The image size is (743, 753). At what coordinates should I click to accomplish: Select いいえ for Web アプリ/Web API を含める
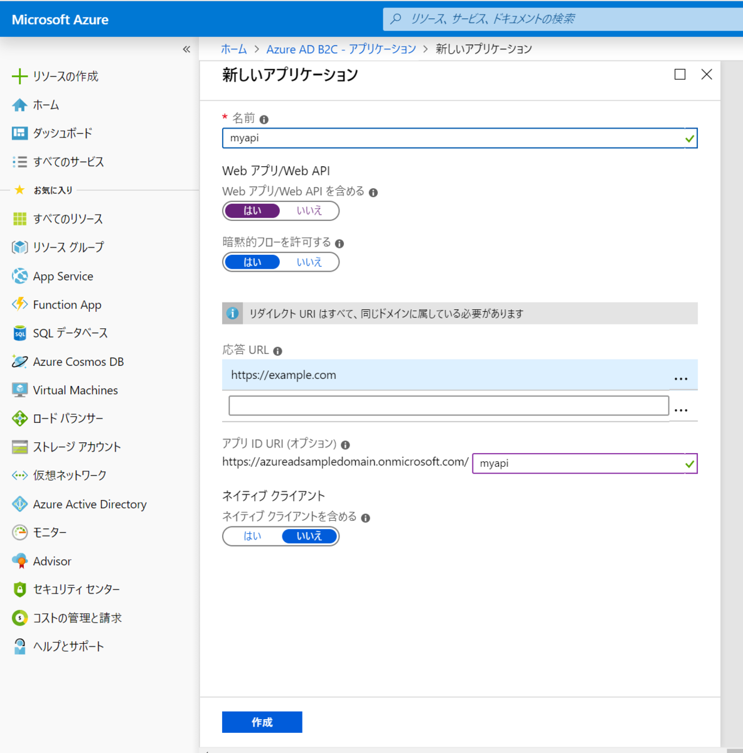[x=309, y=211]
